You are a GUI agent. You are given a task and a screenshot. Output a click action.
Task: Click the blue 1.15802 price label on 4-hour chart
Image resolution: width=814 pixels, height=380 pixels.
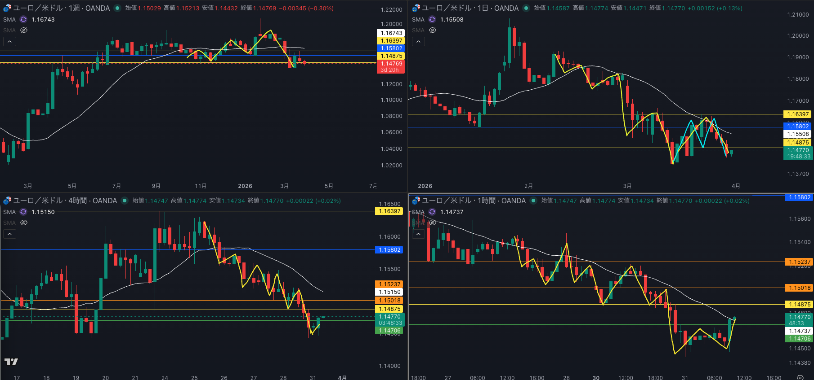(389, 250)
